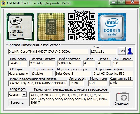The width and height of the screenshot is (140, 114).
Task: Open the Languages dropdown arrow
Action: [24, 94]
